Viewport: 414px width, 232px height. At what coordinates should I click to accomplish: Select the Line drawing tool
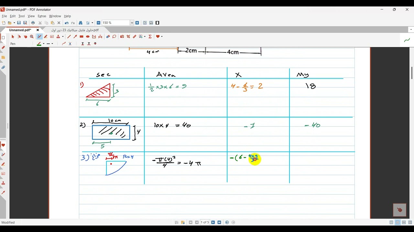pyautogui.click(x=69, y=36)
